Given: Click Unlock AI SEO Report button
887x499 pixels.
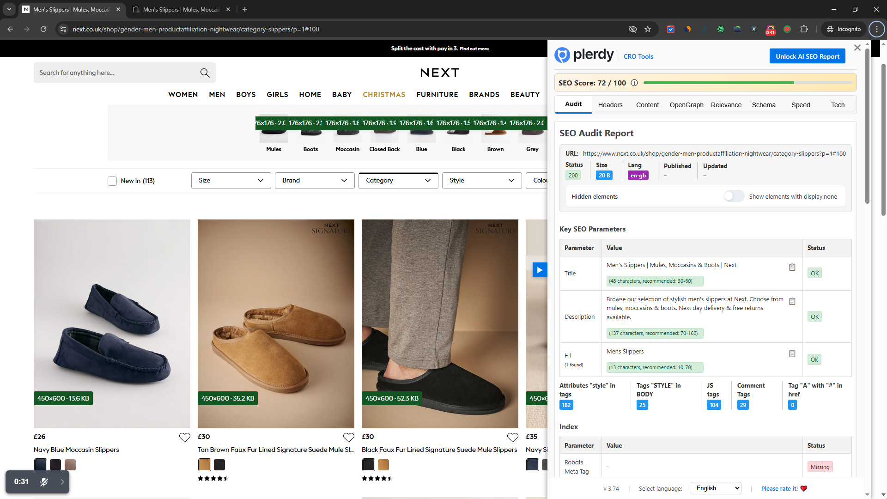Looking at the screenshot, I should (x=807, y=56).
